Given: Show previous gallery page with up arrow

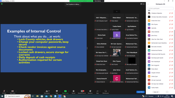Looking at the screenshot, I should [x=117, y=11].
